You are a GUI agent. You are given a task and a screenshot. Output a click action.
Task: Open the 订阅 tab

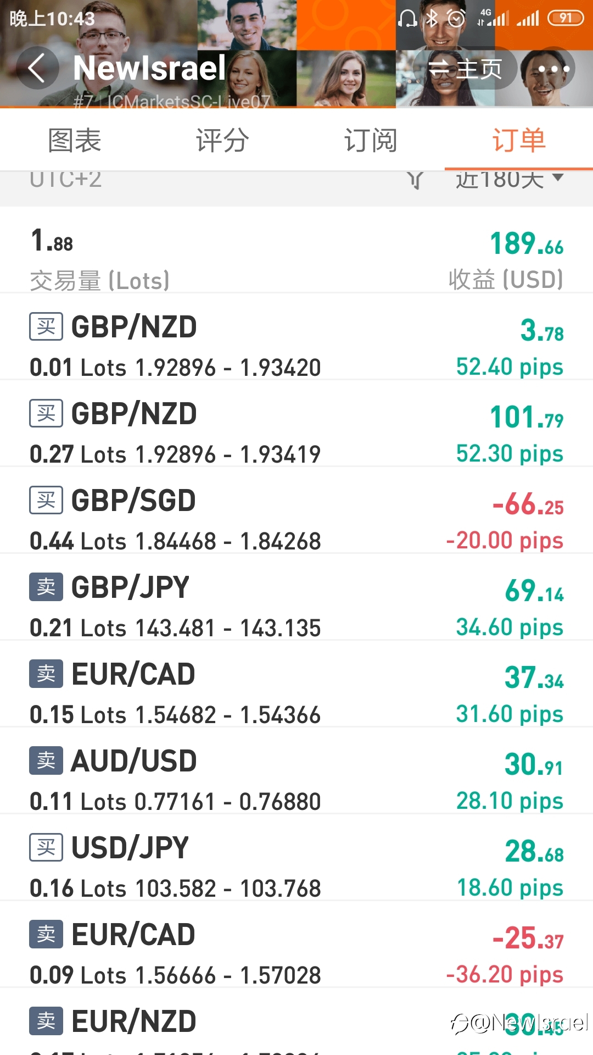(x=371, y=140)
